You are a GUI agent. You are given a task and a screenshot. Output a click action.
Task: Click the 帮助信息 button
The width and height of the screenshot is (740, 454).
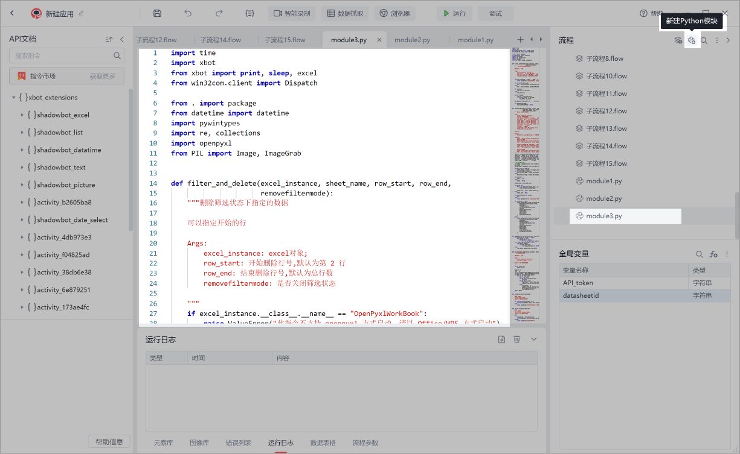(109, 442)
